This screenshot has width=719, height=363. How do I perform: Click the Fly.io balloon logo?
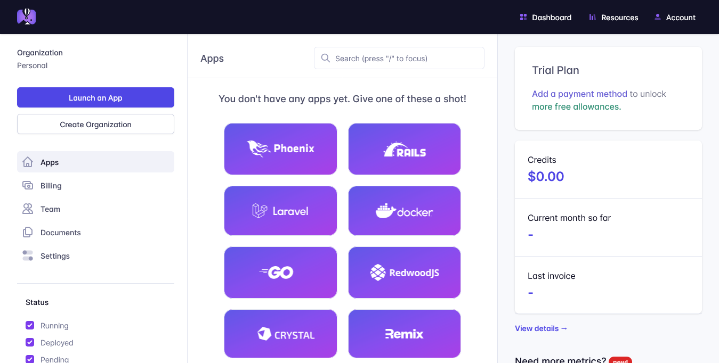[x=26, y=16]
